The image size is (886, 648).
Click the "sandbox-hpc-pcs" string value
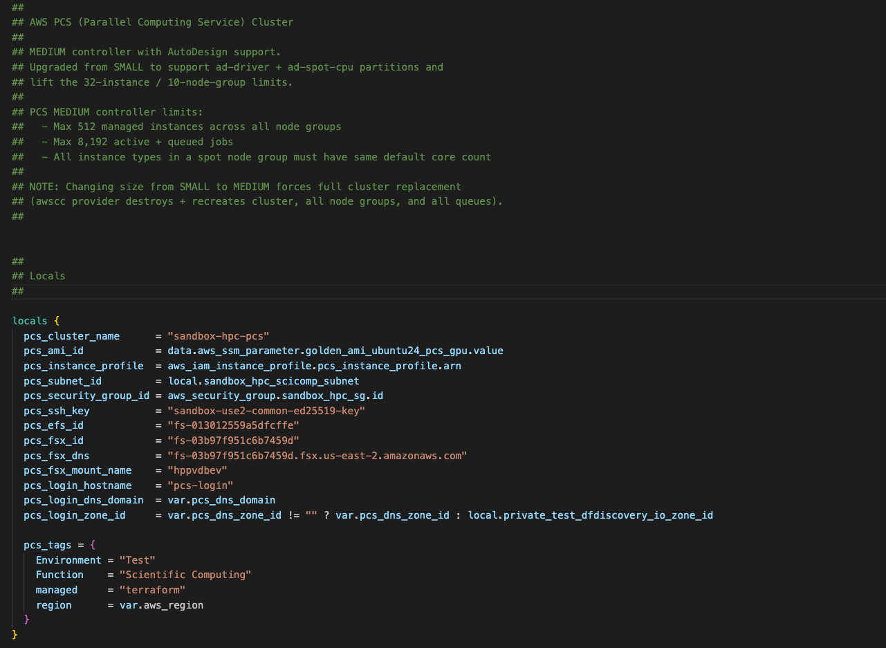coord(218,336)
